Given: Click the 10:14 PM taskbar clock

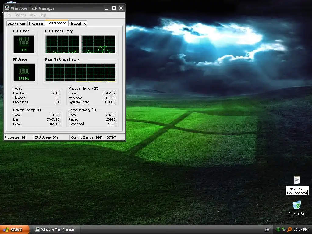Looking at the screenshot, I should click(301, 229).
